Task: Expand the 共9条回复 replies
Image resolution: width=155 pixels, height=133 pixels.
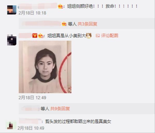Action: pyautogui.click(x=60, y=109)
